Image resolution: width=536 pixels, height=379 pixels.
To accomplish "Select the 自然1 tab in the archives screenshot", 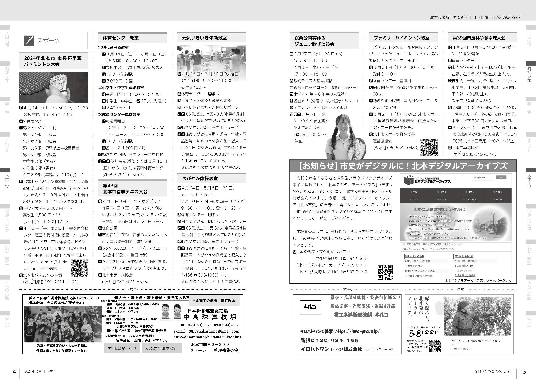I will click(442, 192).
